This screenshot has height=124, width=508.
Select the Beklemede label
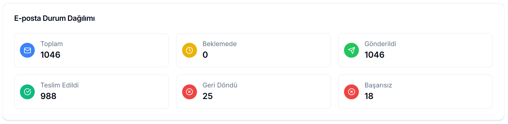(220, 44)
